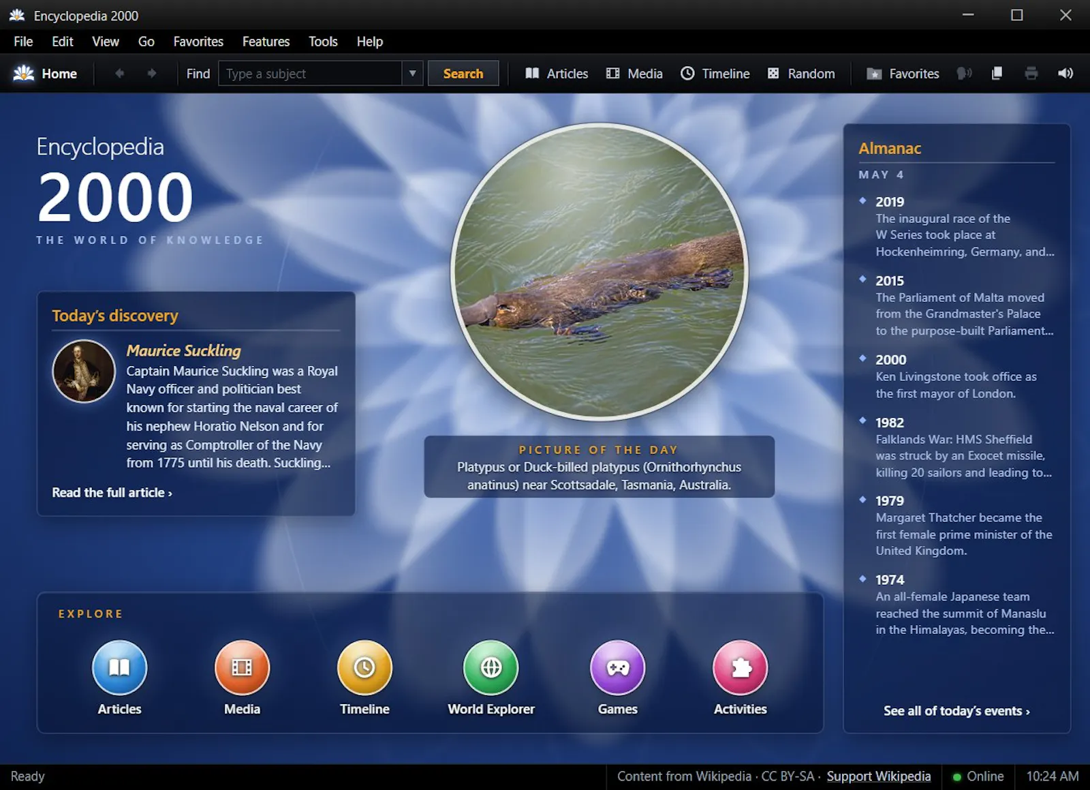This screenshot has width=1090, height=790.
Task: Open the Go menu
Action: point(146,42)
